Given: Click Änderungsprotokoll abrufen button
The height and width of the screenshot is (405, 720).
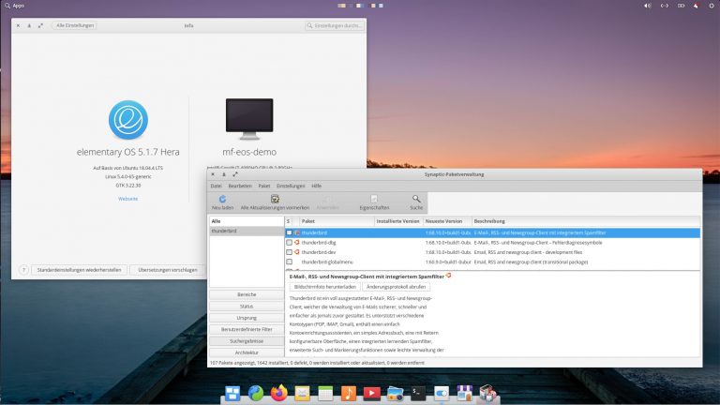Looking at the screenshot, I should coord(396,287).
